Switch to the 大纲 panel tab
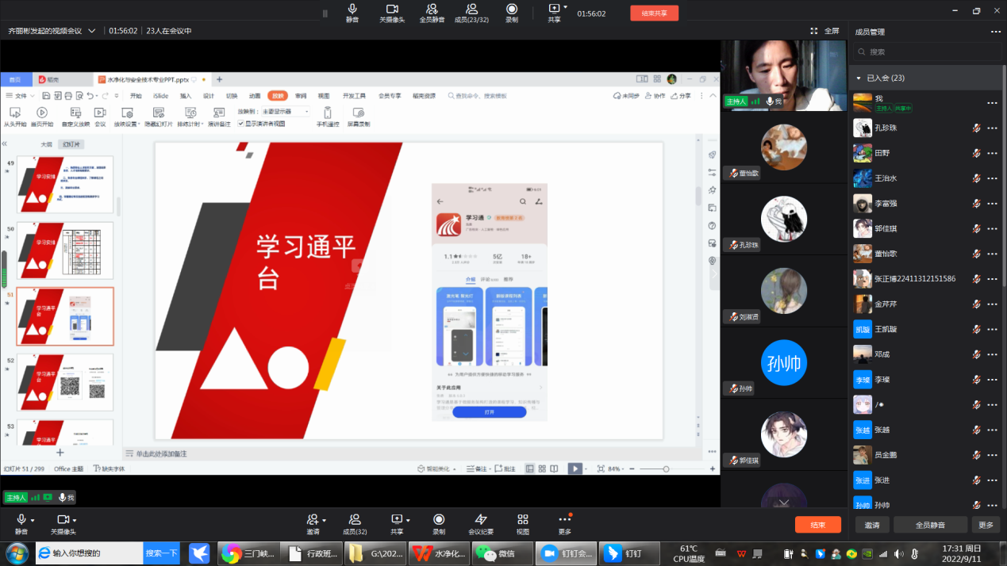 [47, 145]
